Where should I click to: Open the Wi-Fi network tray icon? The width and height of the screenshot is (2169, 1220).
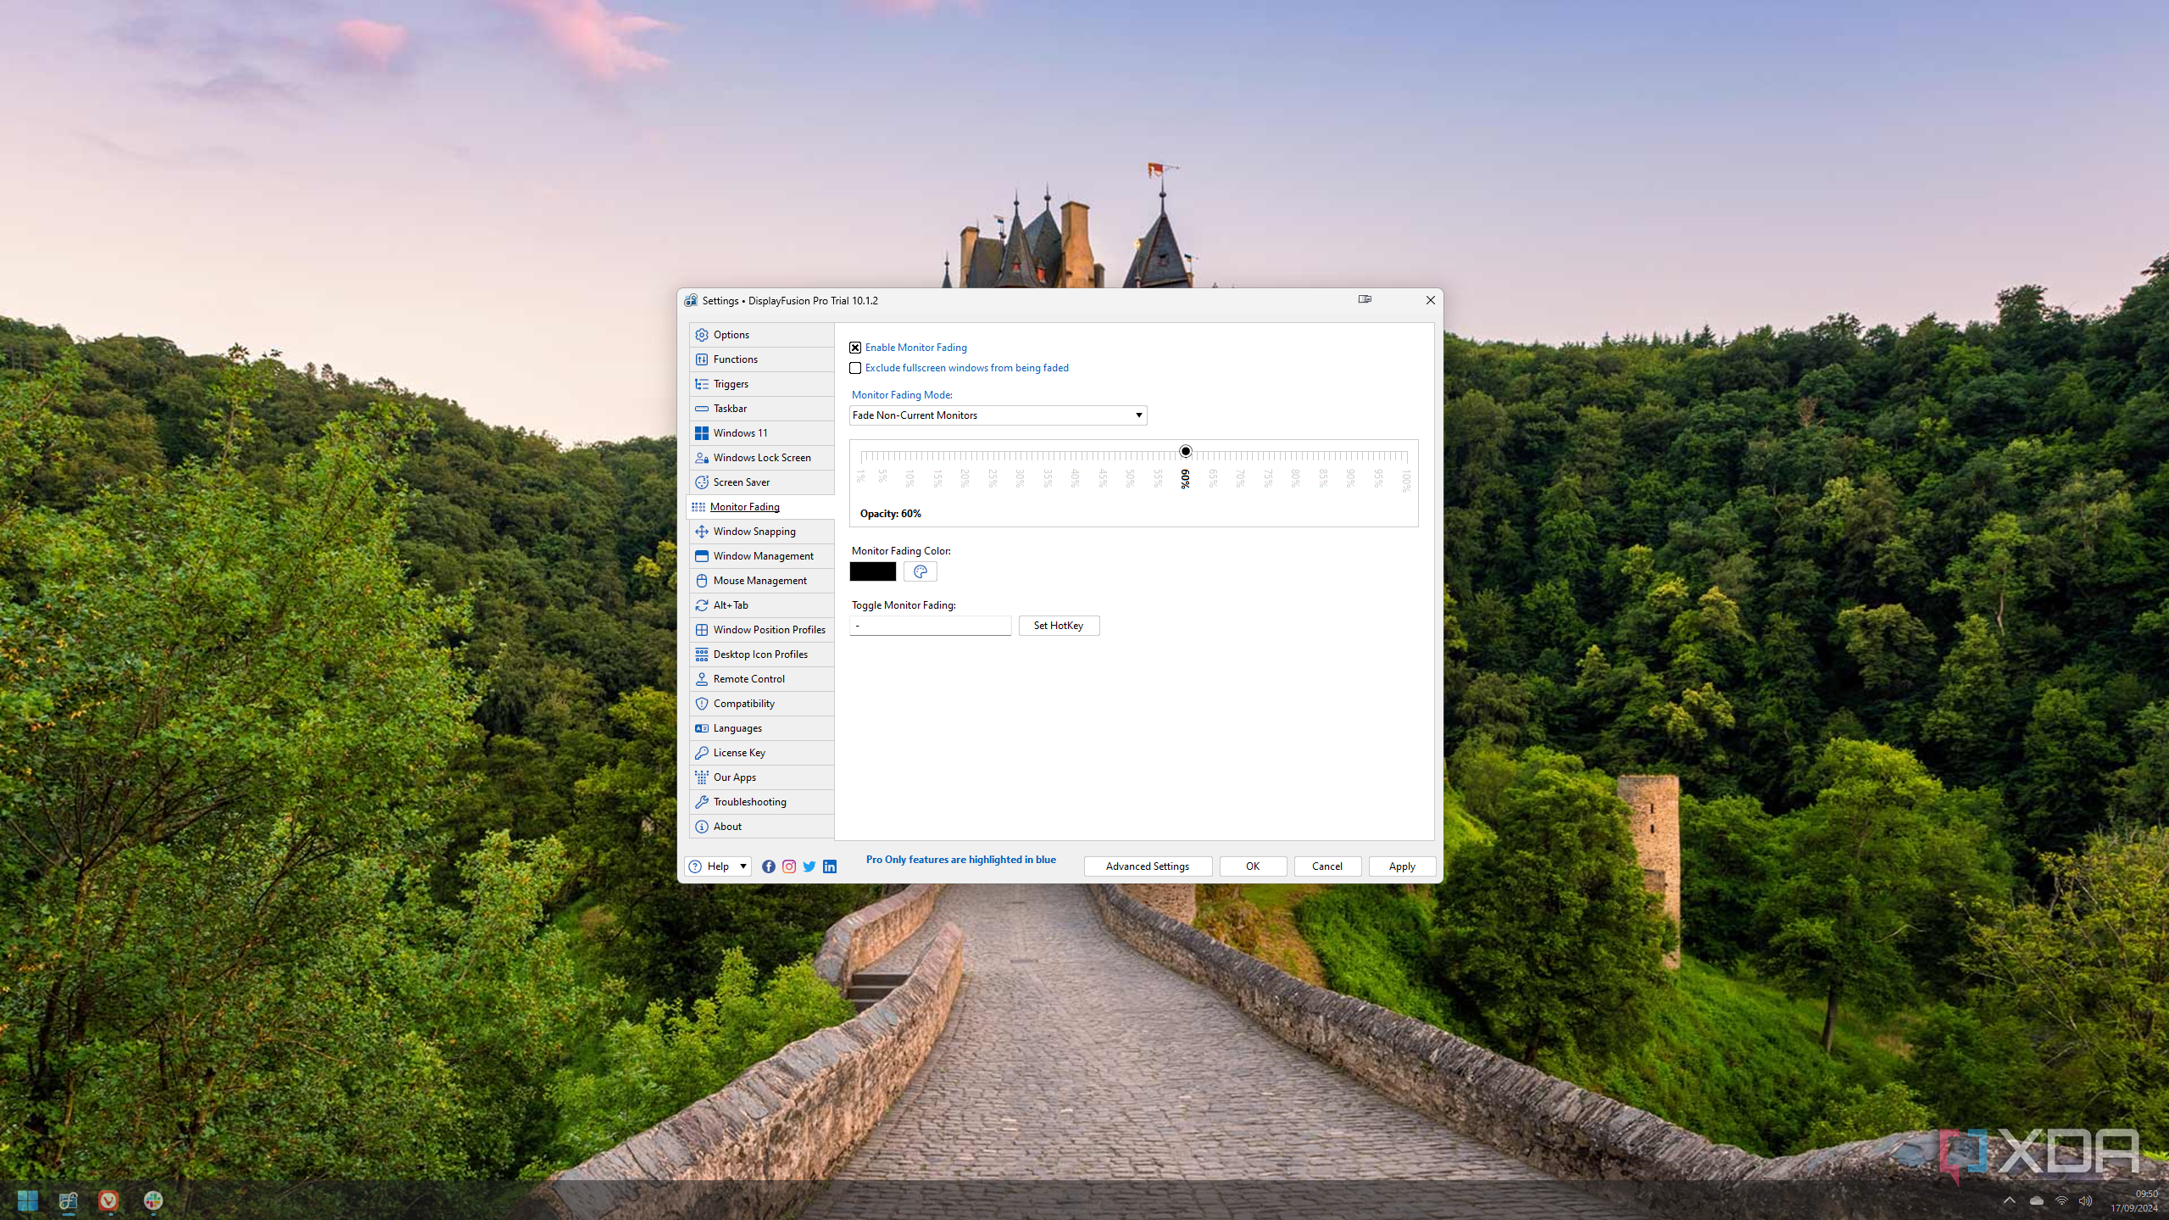[2061, 1201]
